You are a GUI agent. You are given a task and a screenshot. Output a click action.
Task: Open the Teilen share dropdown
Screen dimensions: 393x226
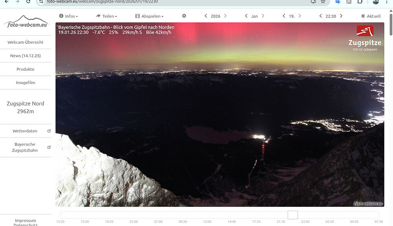coord(106,16)
